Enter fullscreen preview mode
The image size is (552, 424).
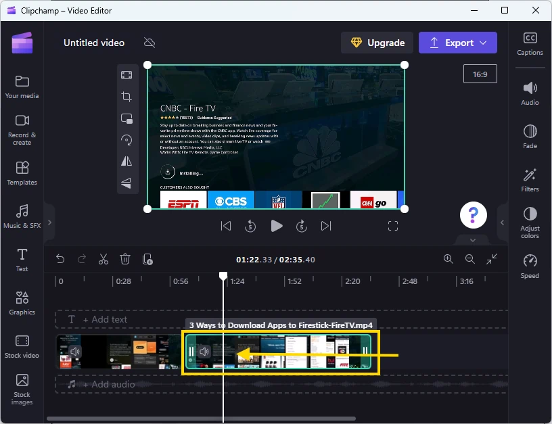pos(393,226)
